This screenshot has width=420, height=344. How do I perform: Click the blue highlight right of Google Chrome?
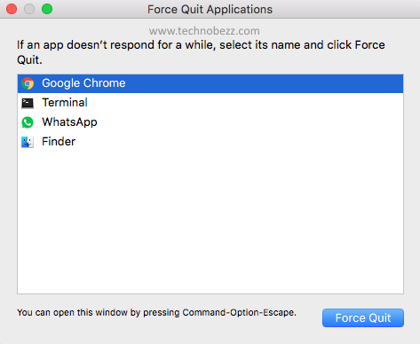tap(264, 83)
